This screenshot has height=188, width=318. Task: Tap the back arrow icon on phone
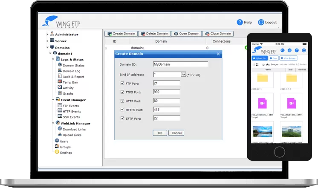point(263,65)
